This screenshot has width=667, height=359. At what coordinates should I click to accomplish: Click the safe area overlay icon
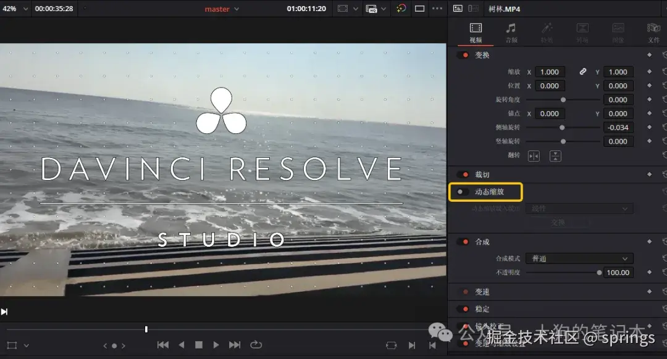coord(343,9)
